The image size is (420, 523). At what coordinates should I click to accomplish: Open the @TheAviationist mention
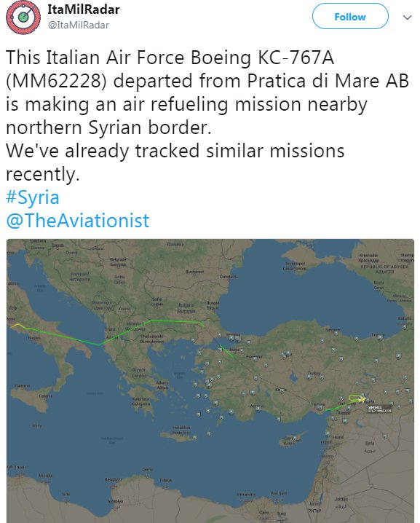(78, 221)
